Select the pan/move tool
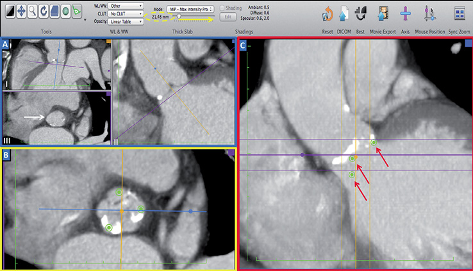Viewport: 473px width, 271px height. 21,11
